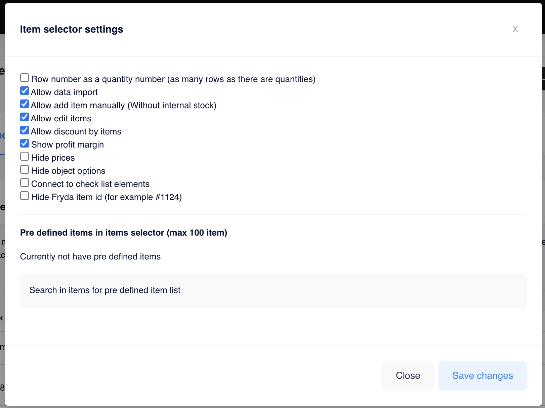Turn off Allow discount by items
This screenshot has height=408, width=545.
[x=25, y=130]
